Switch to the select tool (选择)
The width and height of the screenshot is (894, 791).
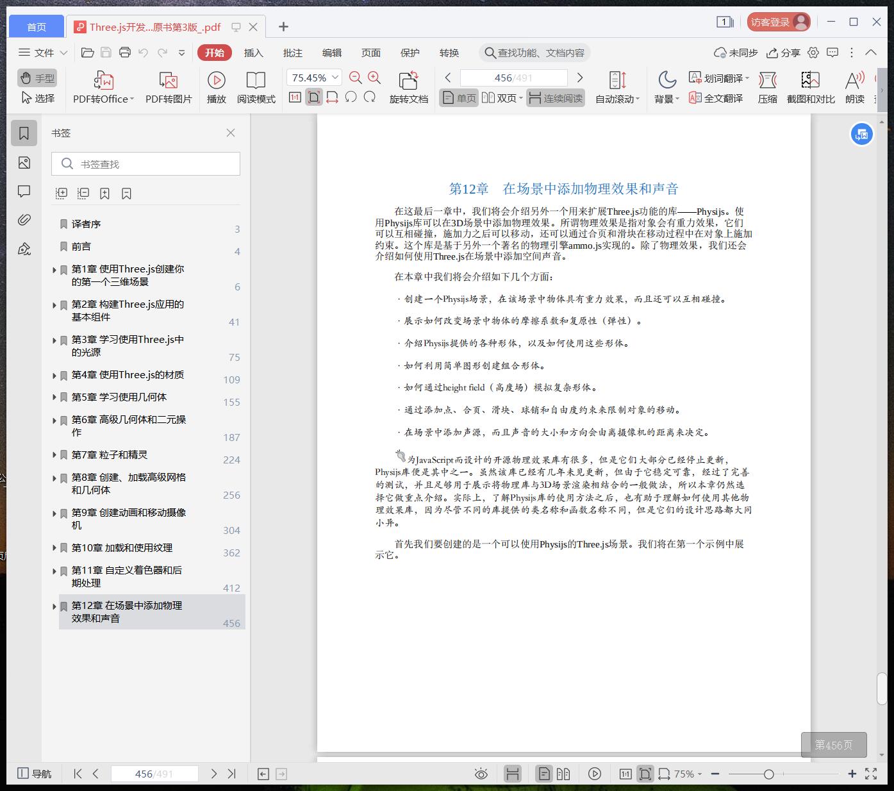pos(37,98)
